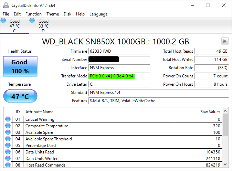Click raw value 824219
This screenshot has width=232, height=171.
tap(213, 165)
